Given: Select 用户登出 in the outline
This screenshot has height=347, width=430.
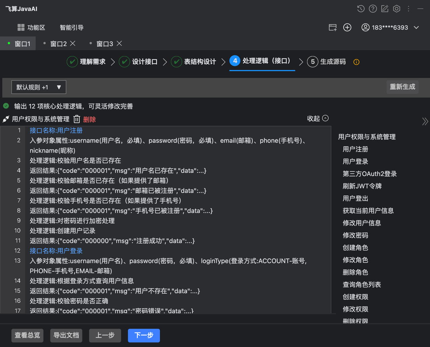Looking at the screenshot, I should pos(355,198).
